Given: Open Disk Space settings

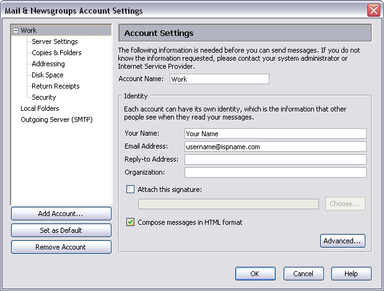Looking at the screenshot, I should 48,75.
